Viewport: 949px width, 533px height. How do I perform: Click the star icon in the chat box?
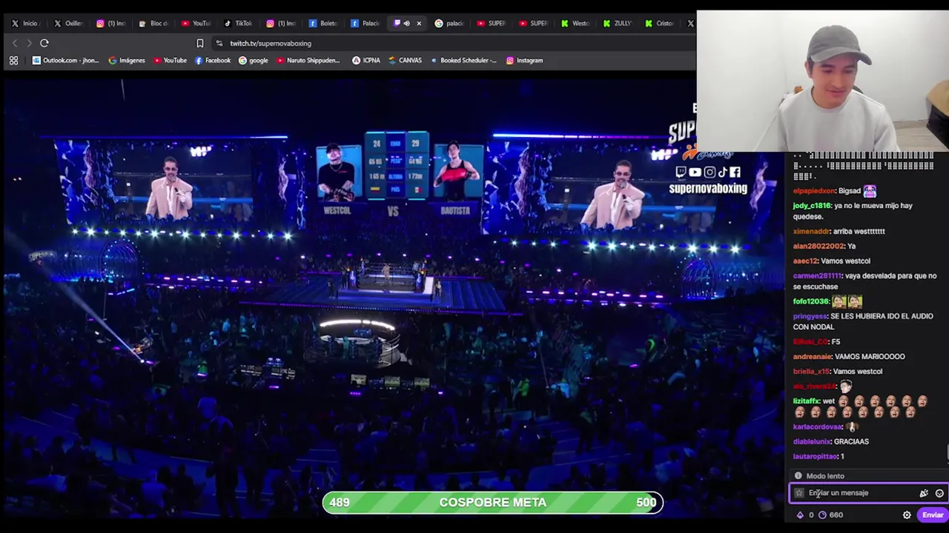click(x=799, y=493)
